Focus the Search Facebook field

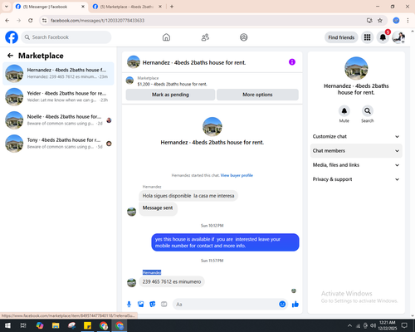pos(66,37)
